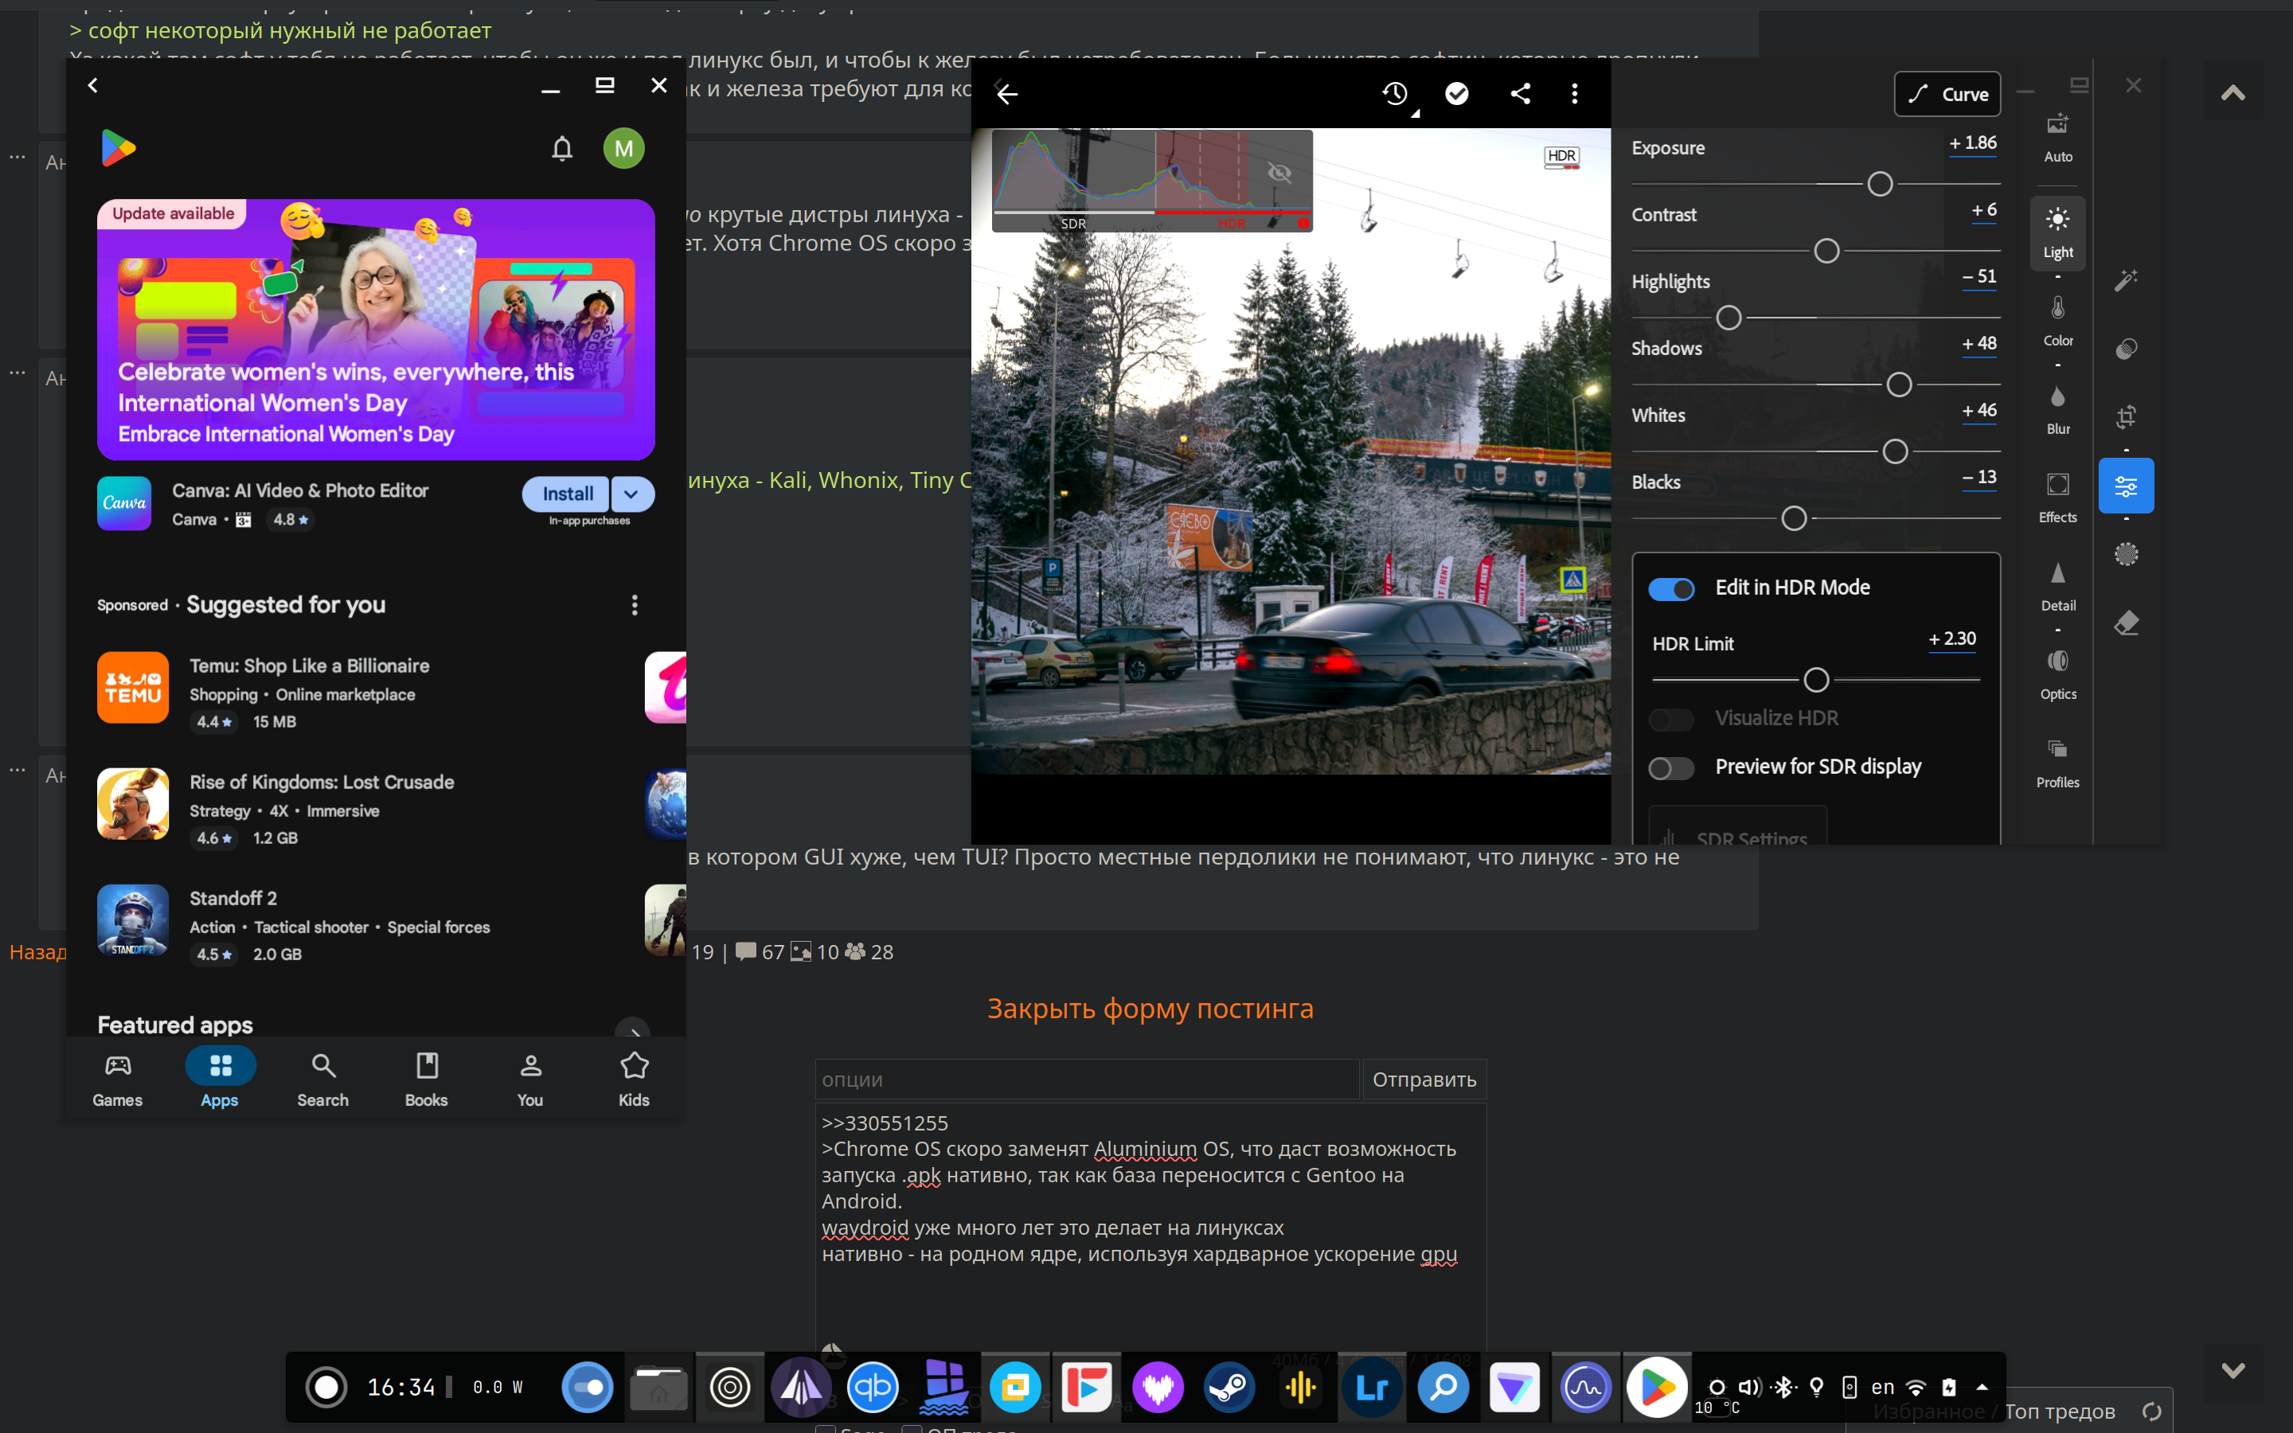This screenshot has width=2293, height=1433.
Task: Launch Steam from the taskbar
Action: [1229, 1388]
